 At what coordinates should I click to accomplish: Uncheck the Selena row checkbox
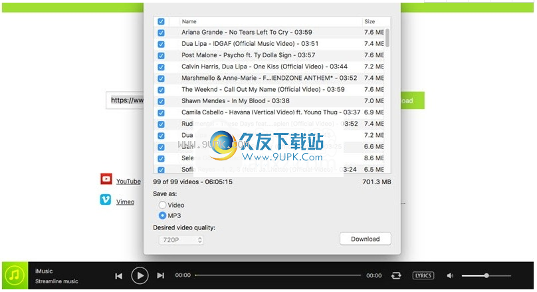[x=161, y=158]
